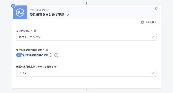The width and height of the screenshot is (173, 93).
Task: Click the 伝票が出荷確定済であっても更新する label
Action: point(36,67)
